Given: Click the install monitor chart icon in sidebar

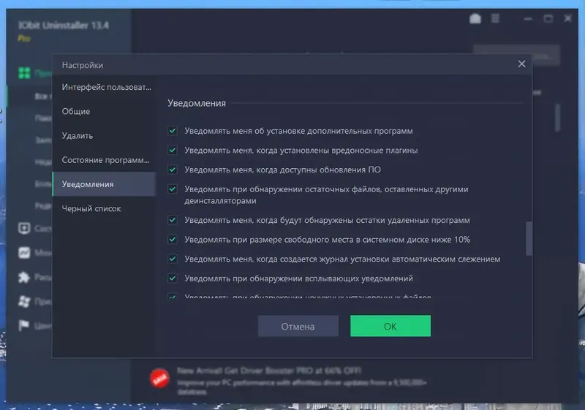Looking at the screenshot, I should pyautogui.click(x=24, y=253).
